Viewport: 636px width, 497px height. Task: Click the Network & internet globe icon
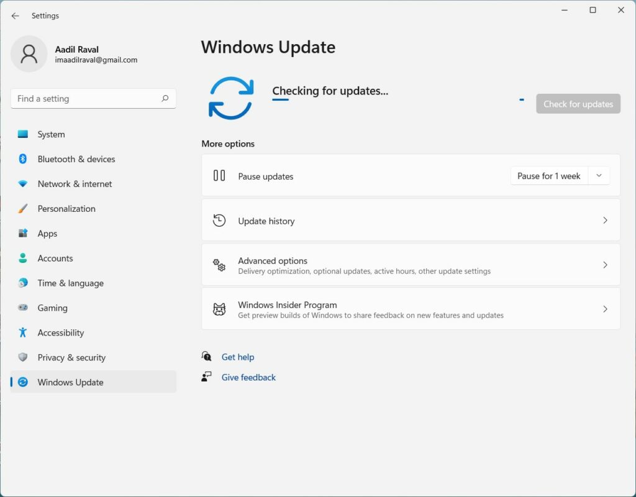pyautogui.click(x=22, y=184)
